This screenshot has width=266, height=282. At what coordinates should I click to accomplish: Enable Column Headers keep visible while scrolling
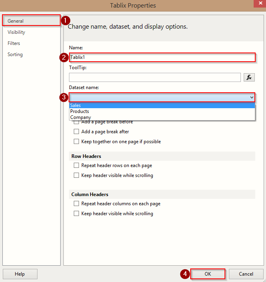pos(76,214)
